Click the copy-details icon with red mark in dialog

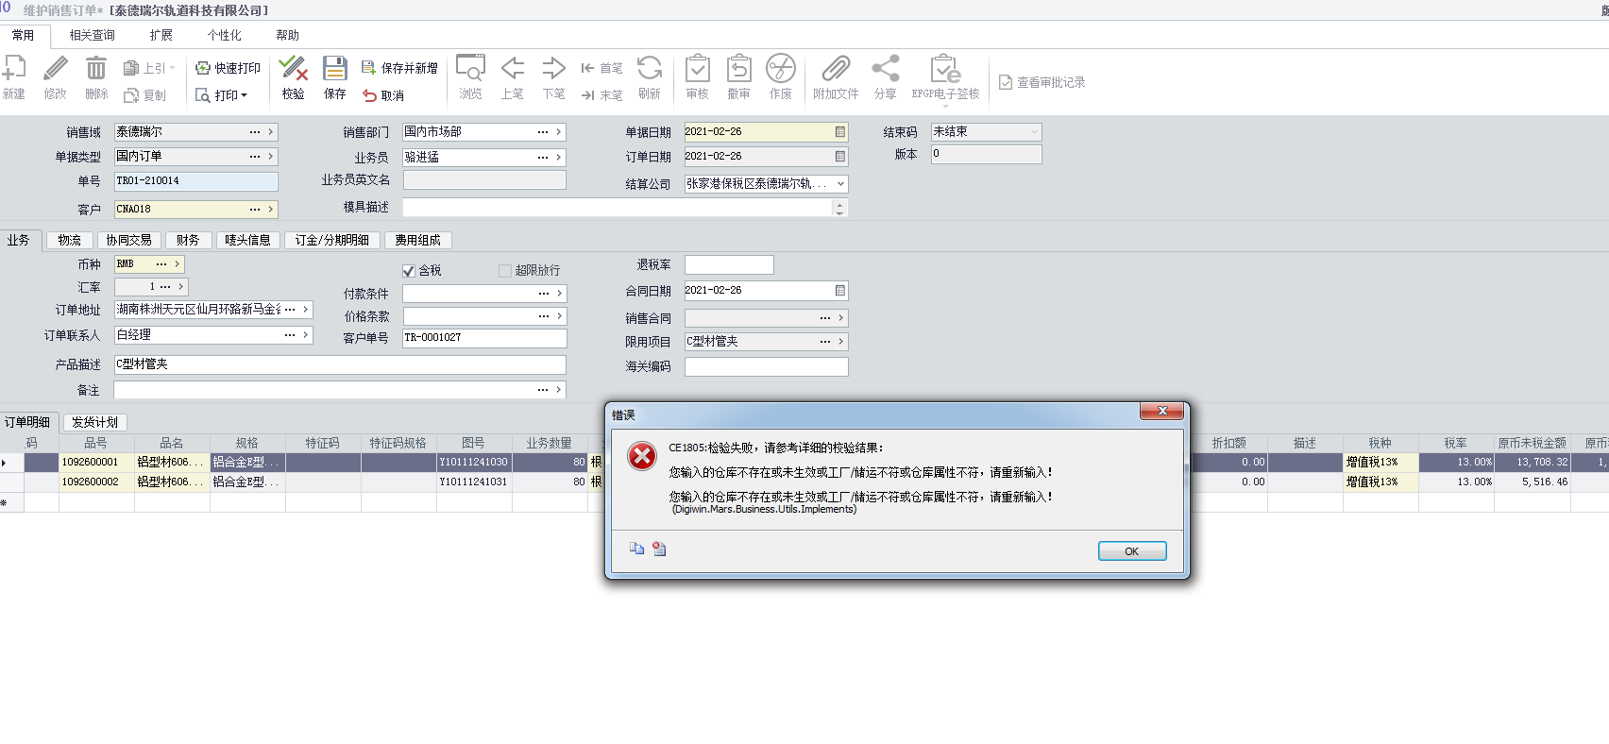pyautogui.click(x=659, y=549)
